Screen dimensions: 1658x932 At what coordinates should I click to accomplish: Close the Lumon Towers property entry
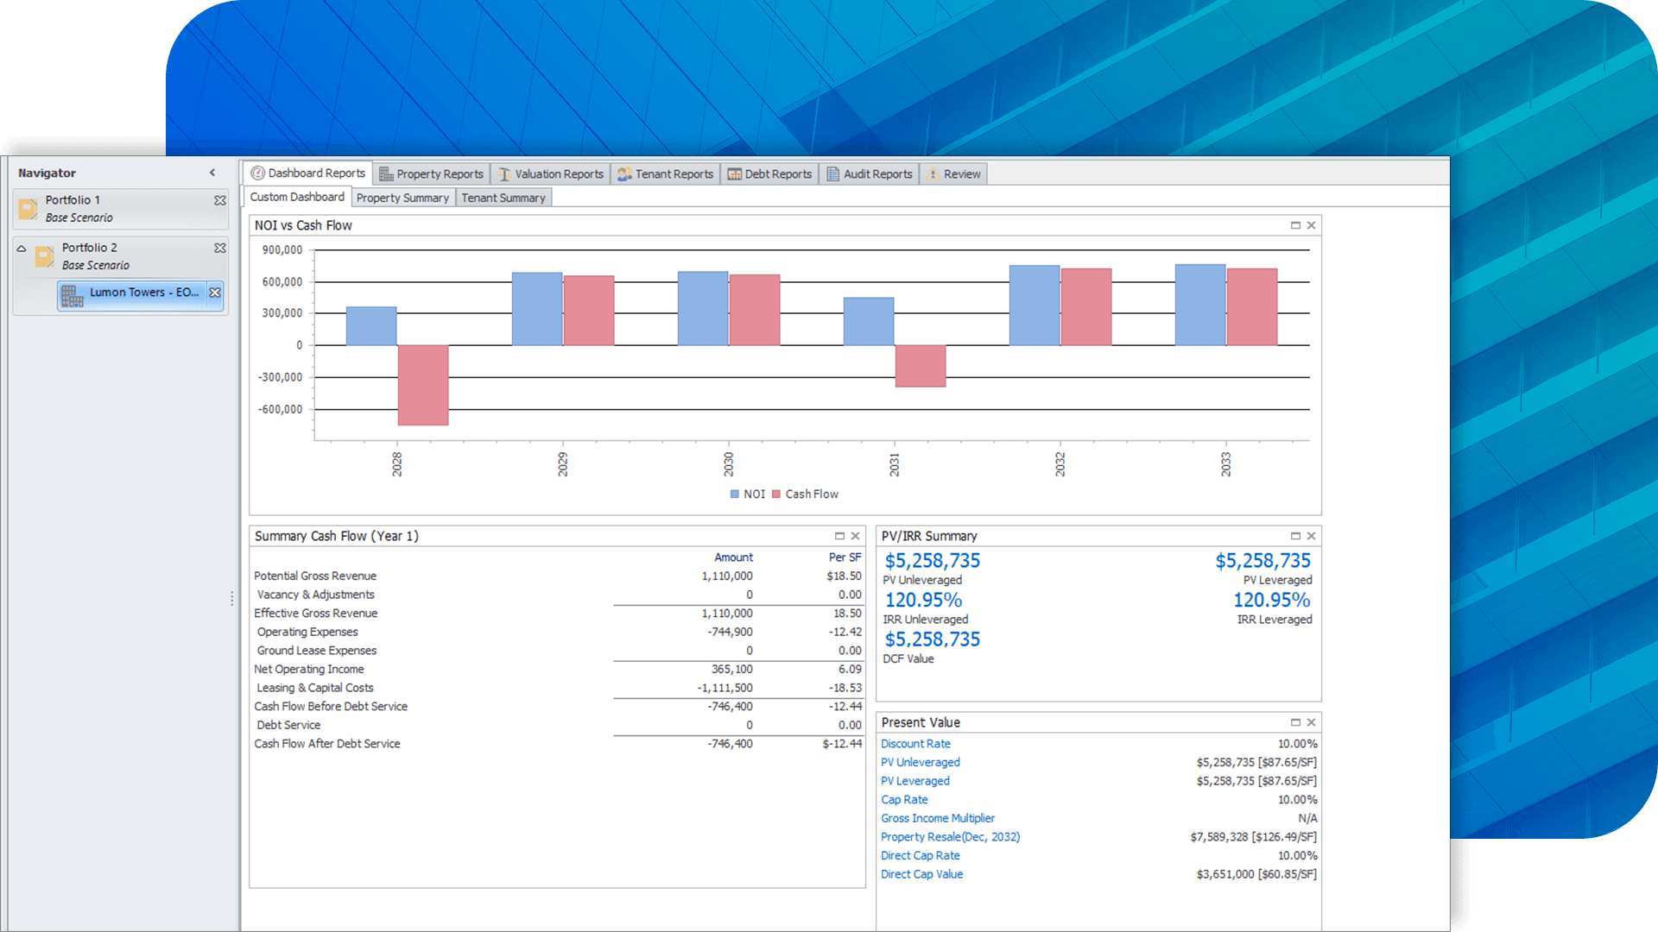click(215, 293)
